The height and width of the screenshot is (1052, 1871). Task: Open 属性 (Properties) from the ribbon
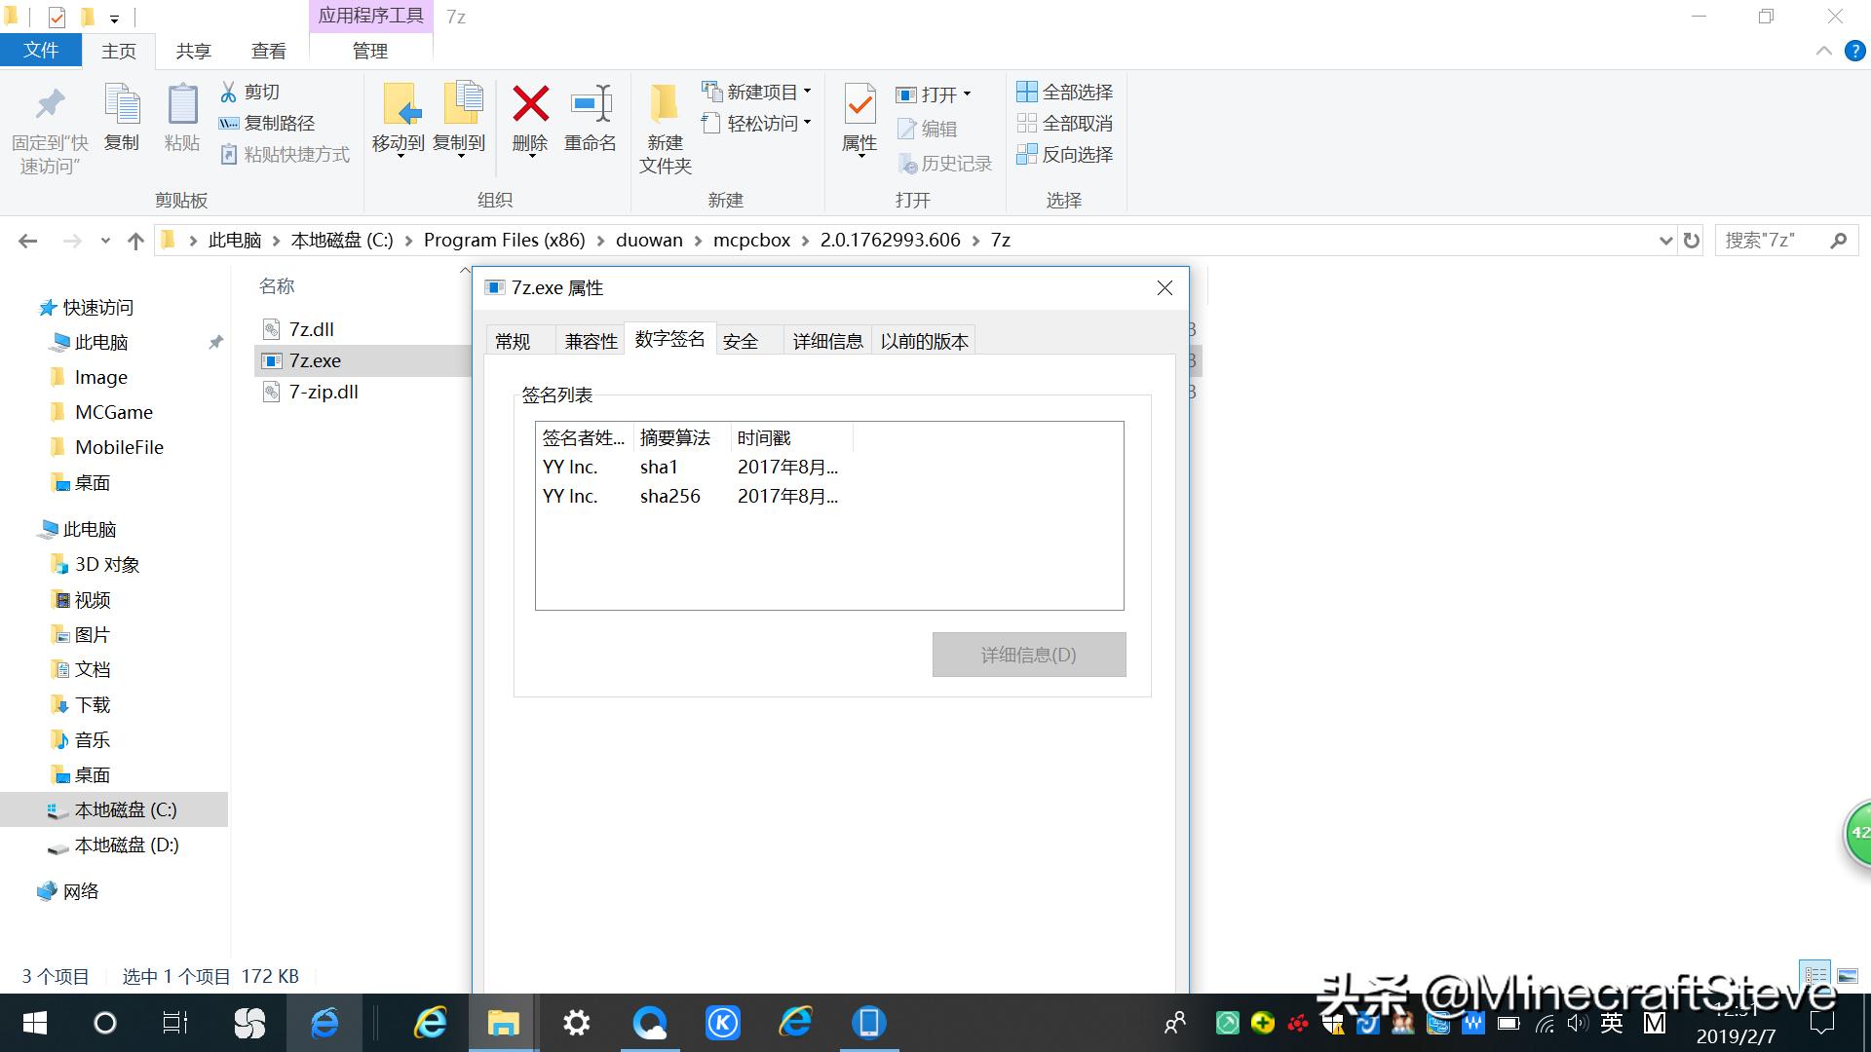[857, 122]
